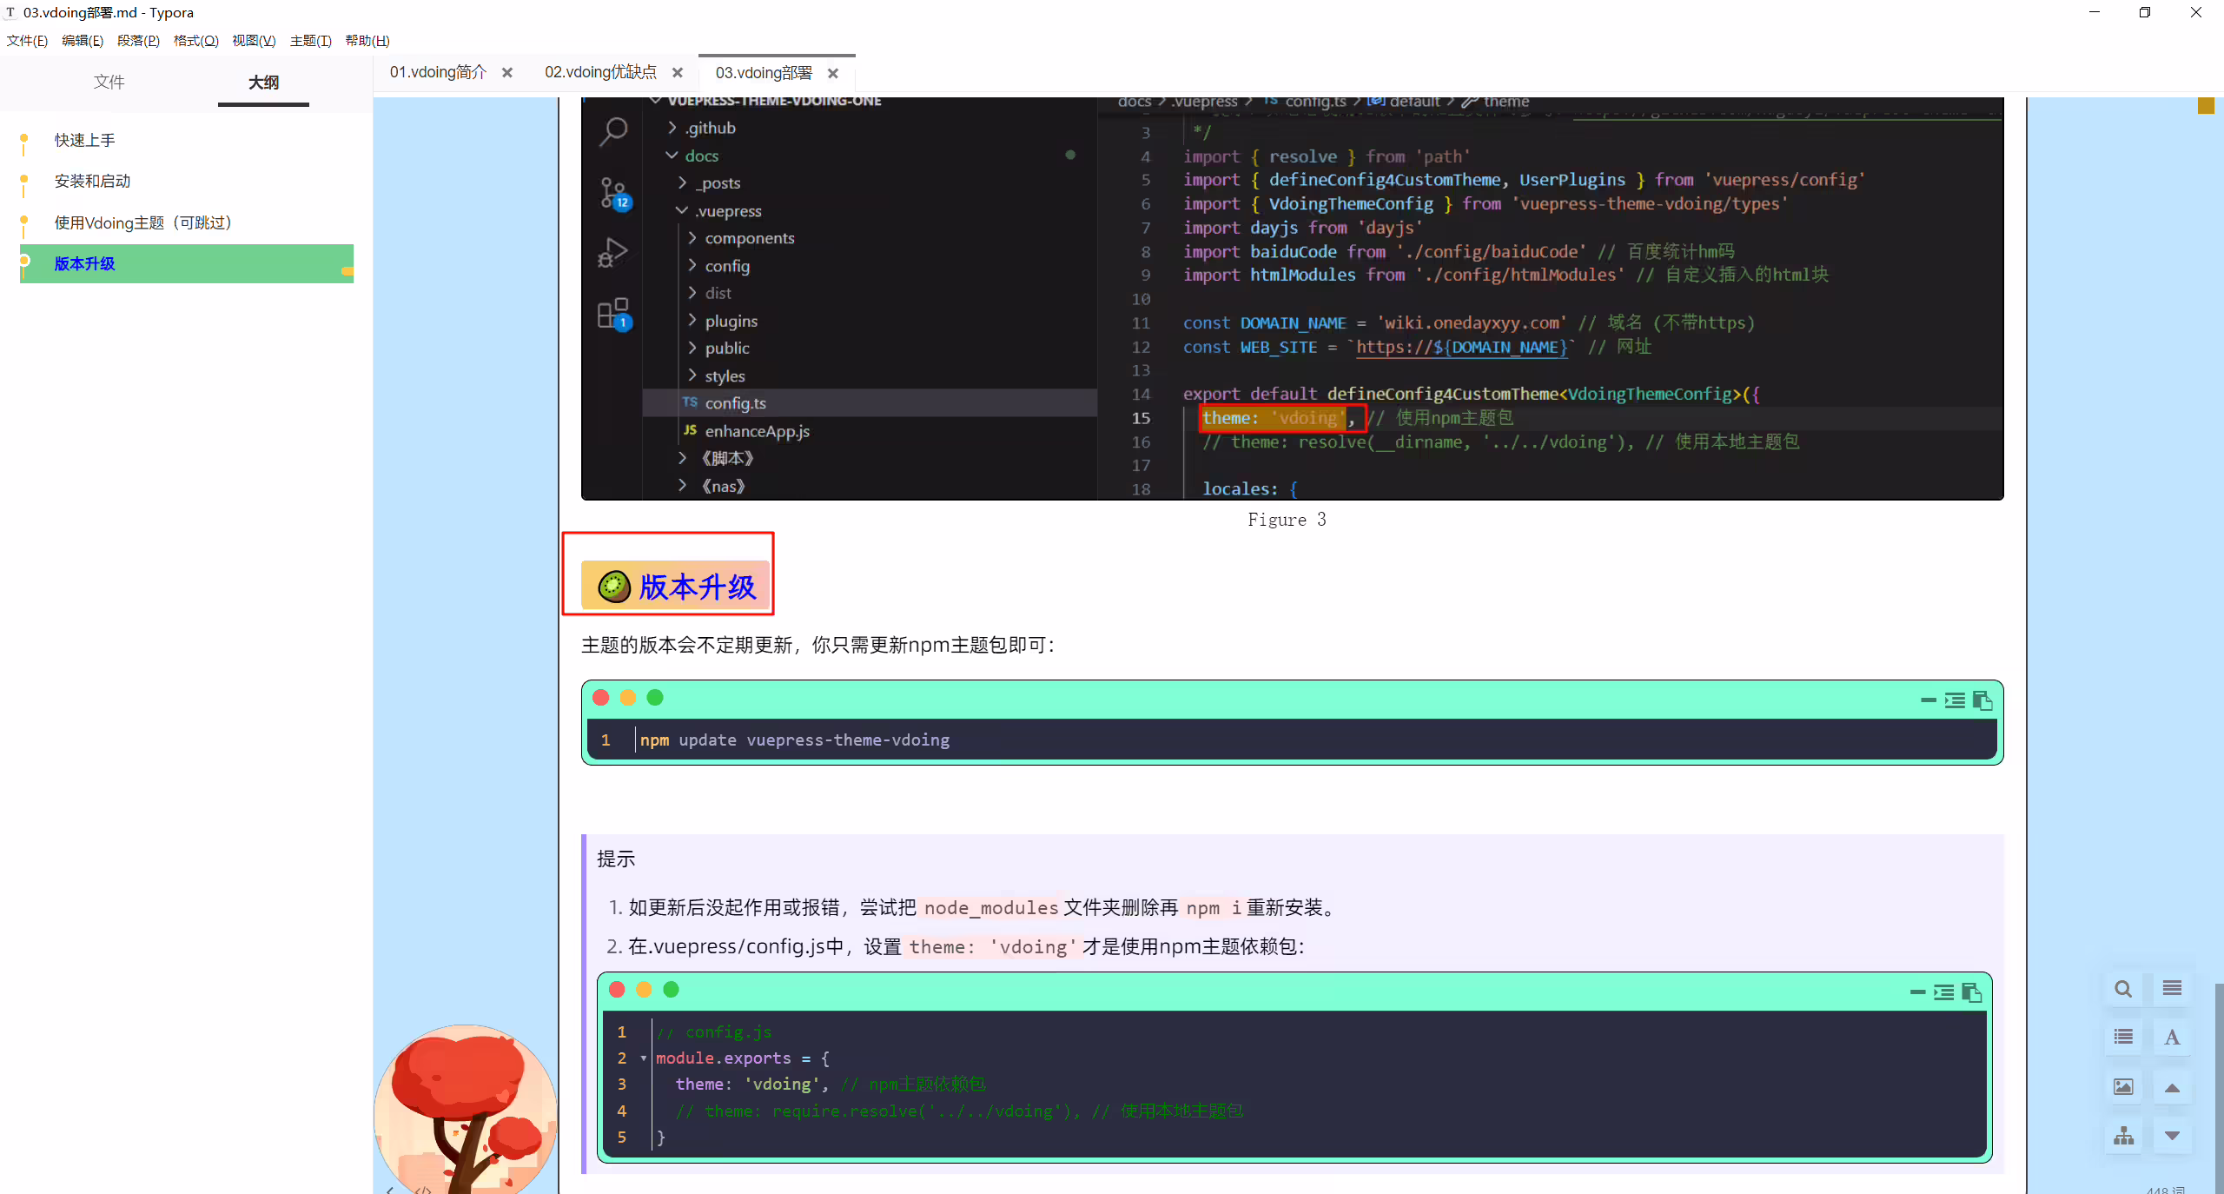This screenshot has width=2224, height=1194.
Task: Close the 02.vdoing优缺点 tab
Action: coord(678,73)
